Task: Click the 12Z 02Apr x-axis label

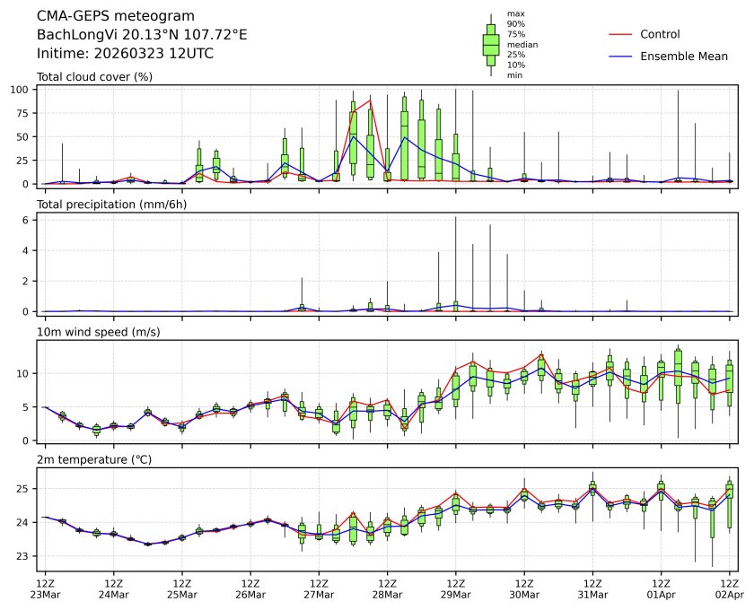Action: (x=729, y=588)
